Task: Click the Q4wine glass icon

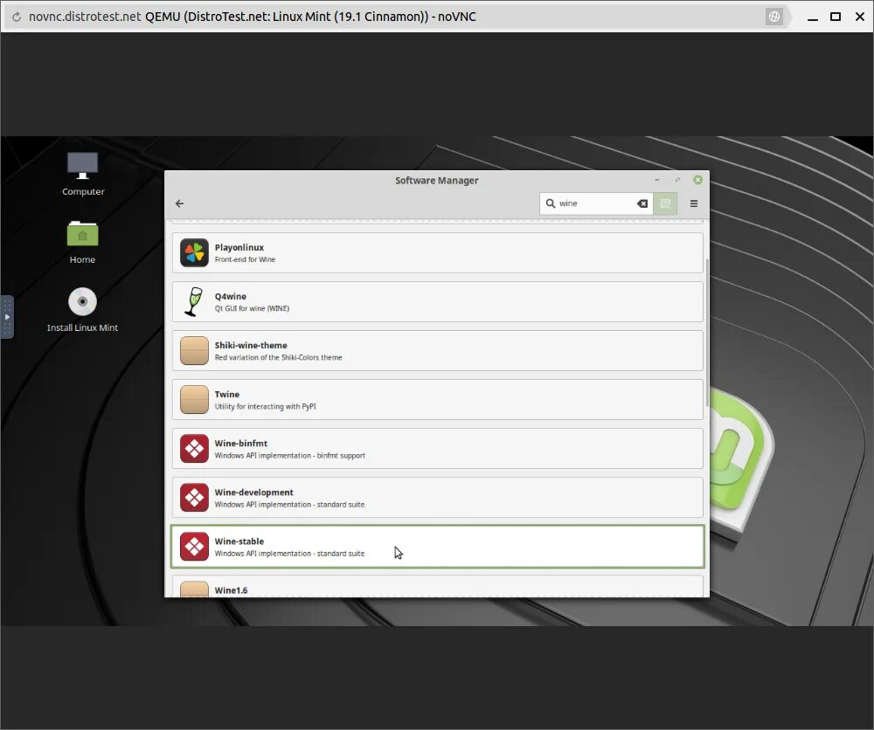Action: click(x=194, y=302)
